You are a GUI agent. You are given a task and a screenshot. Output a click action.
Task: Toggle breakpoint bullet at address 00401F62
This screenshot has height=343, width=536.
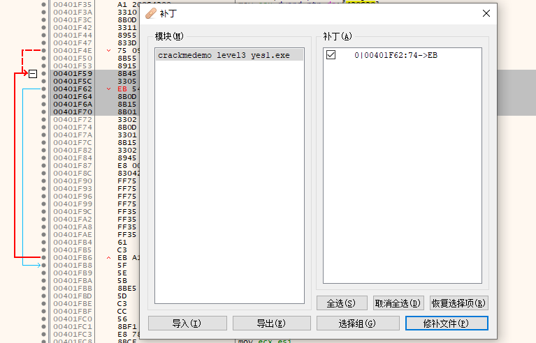pyautogui.click(x=43, y=89)
